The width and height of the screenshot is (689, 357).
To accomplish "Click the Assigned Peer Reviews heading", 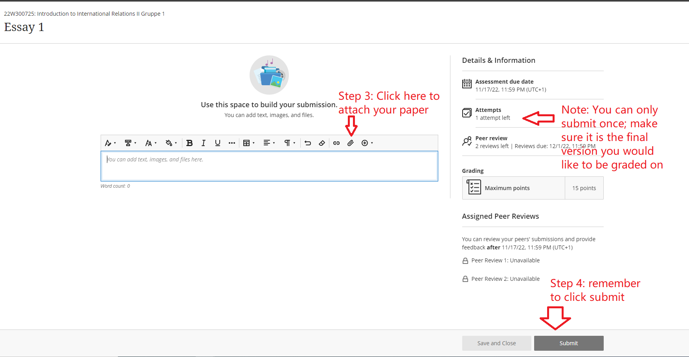I will (x=500, y=216).
